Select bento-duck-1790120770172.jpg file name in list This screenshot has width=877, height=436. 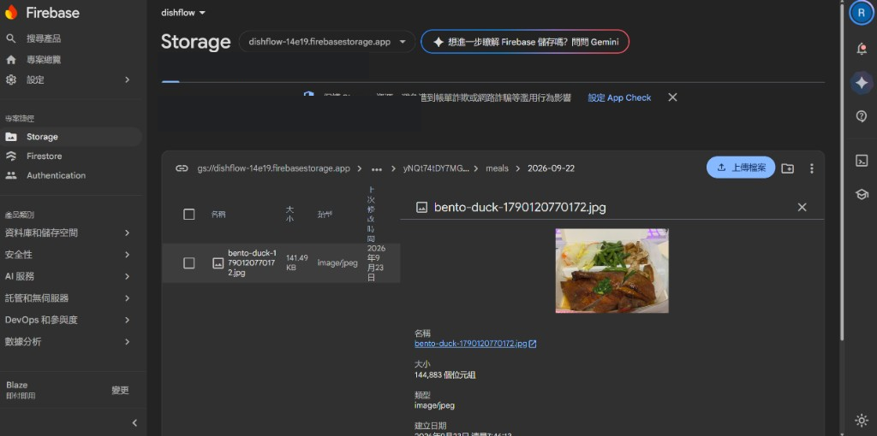(252, 263)
